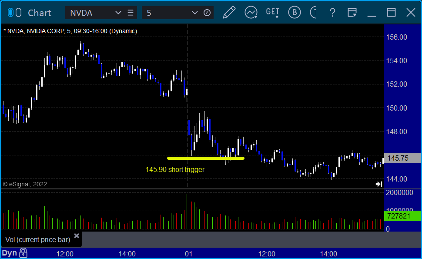Click the 727821 current volume label

(x=402, y=216)
